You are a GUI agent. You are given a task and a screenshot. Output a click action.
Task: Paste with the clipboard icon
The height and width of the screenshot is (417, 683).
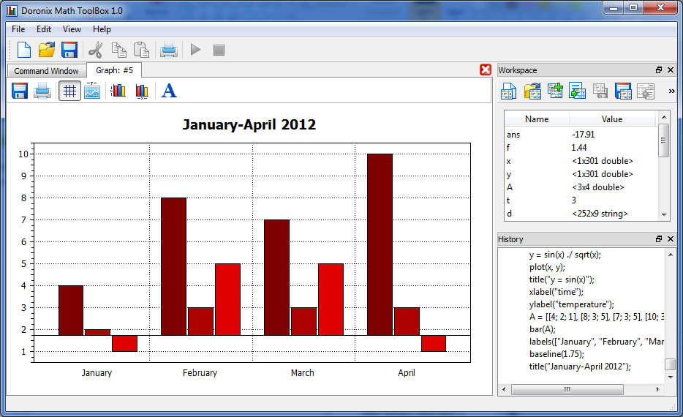coord(141,50)
